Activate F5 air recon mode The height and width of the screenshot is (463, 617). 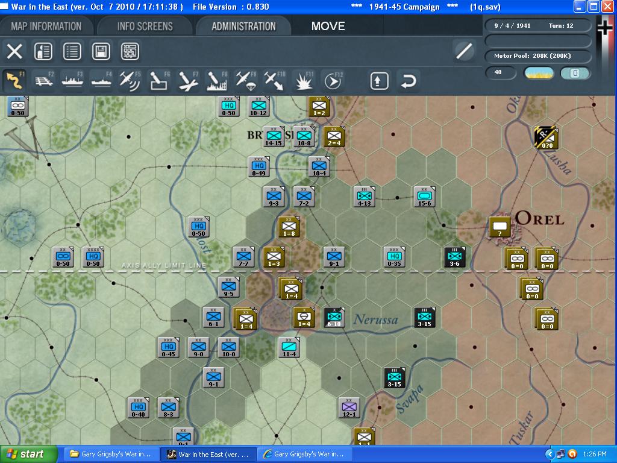[130, 81]
